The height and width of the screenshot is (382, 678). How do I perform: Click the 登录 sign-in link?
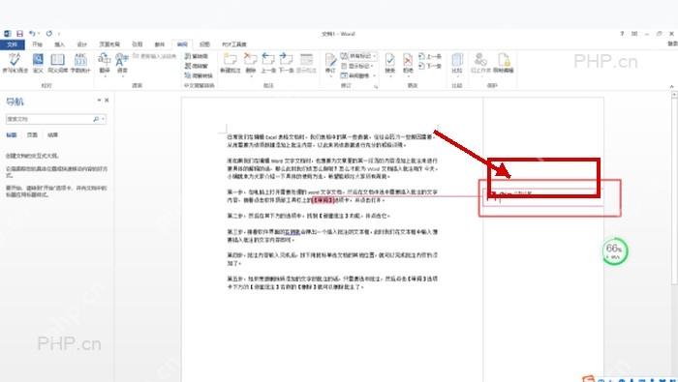(x=673, y=44)
